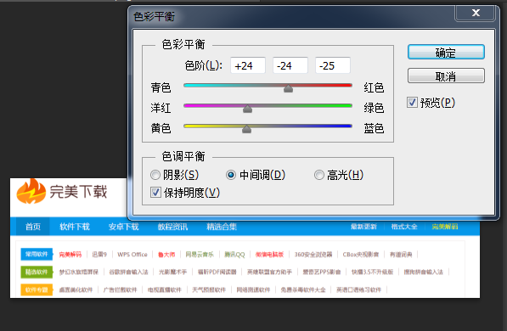
Task: Click the 搜狗拼音输入法 text
Action: (x=423, y=272)
